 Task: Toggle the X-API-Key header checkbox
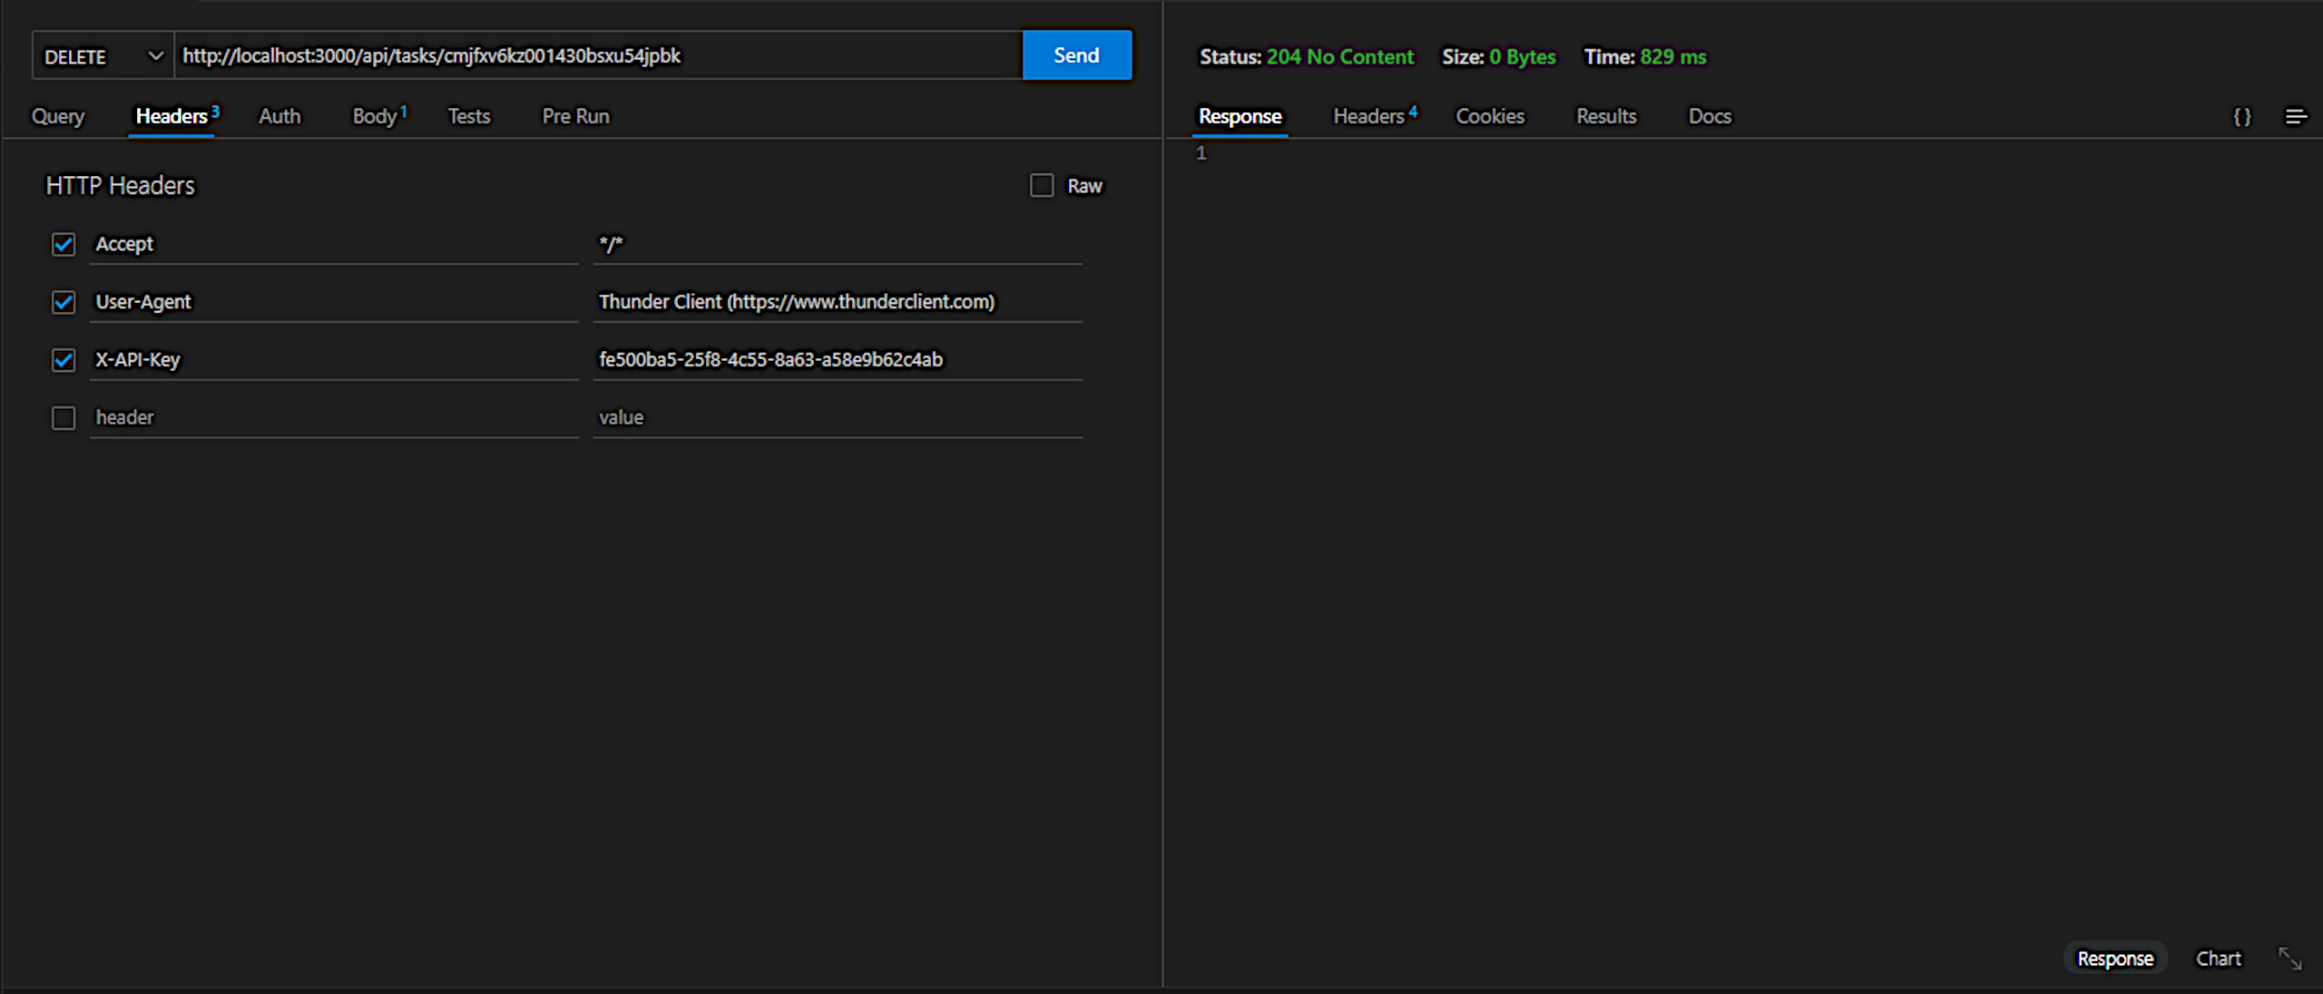tap(64, 360)
